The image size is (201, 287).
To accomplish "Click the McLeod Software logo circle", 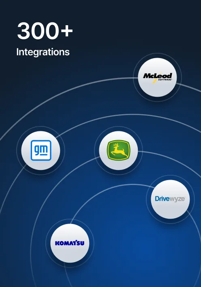I will 157,77.
